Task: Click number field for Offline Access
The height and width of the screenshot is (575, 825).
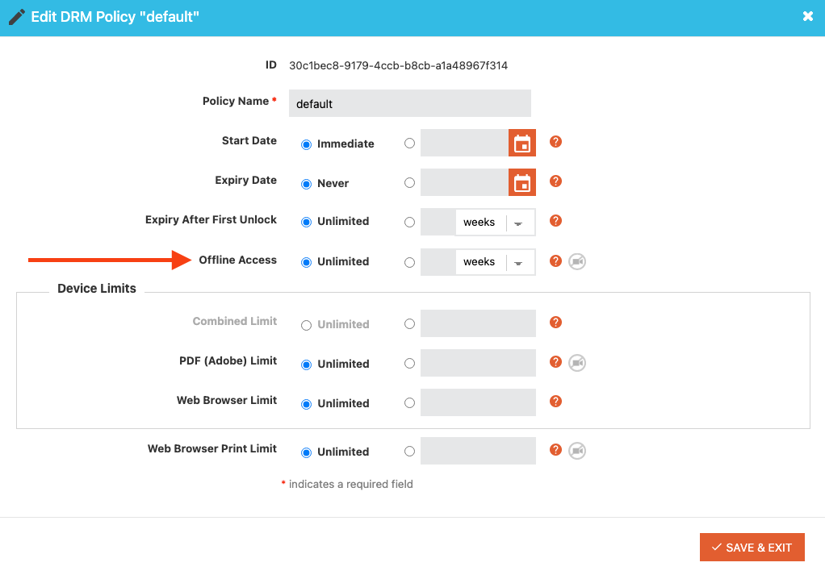Action: [x=438, y=262]
